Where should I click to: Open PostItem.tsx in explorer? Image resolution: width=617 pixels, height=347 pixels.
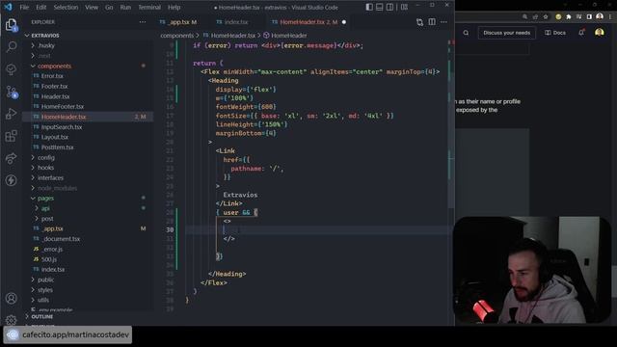[x=57, y=147]
